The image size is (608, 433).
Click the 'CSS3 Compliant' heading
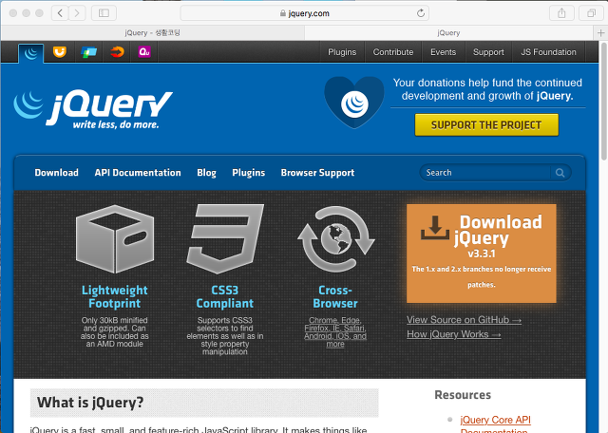click(225, 296)
